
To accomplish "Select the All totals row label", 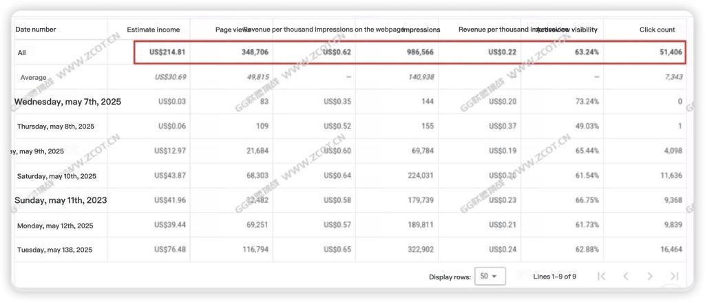I will tap(22, 52).
